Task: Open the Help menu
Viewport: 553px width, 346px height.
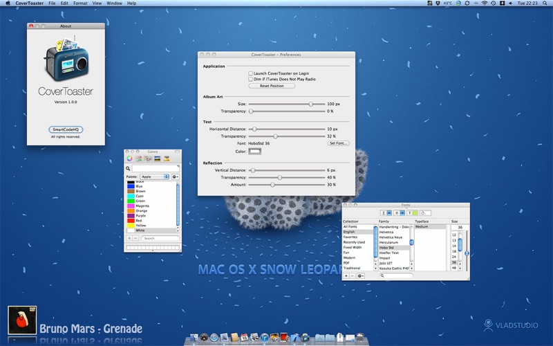Action: tap(131, 3)
